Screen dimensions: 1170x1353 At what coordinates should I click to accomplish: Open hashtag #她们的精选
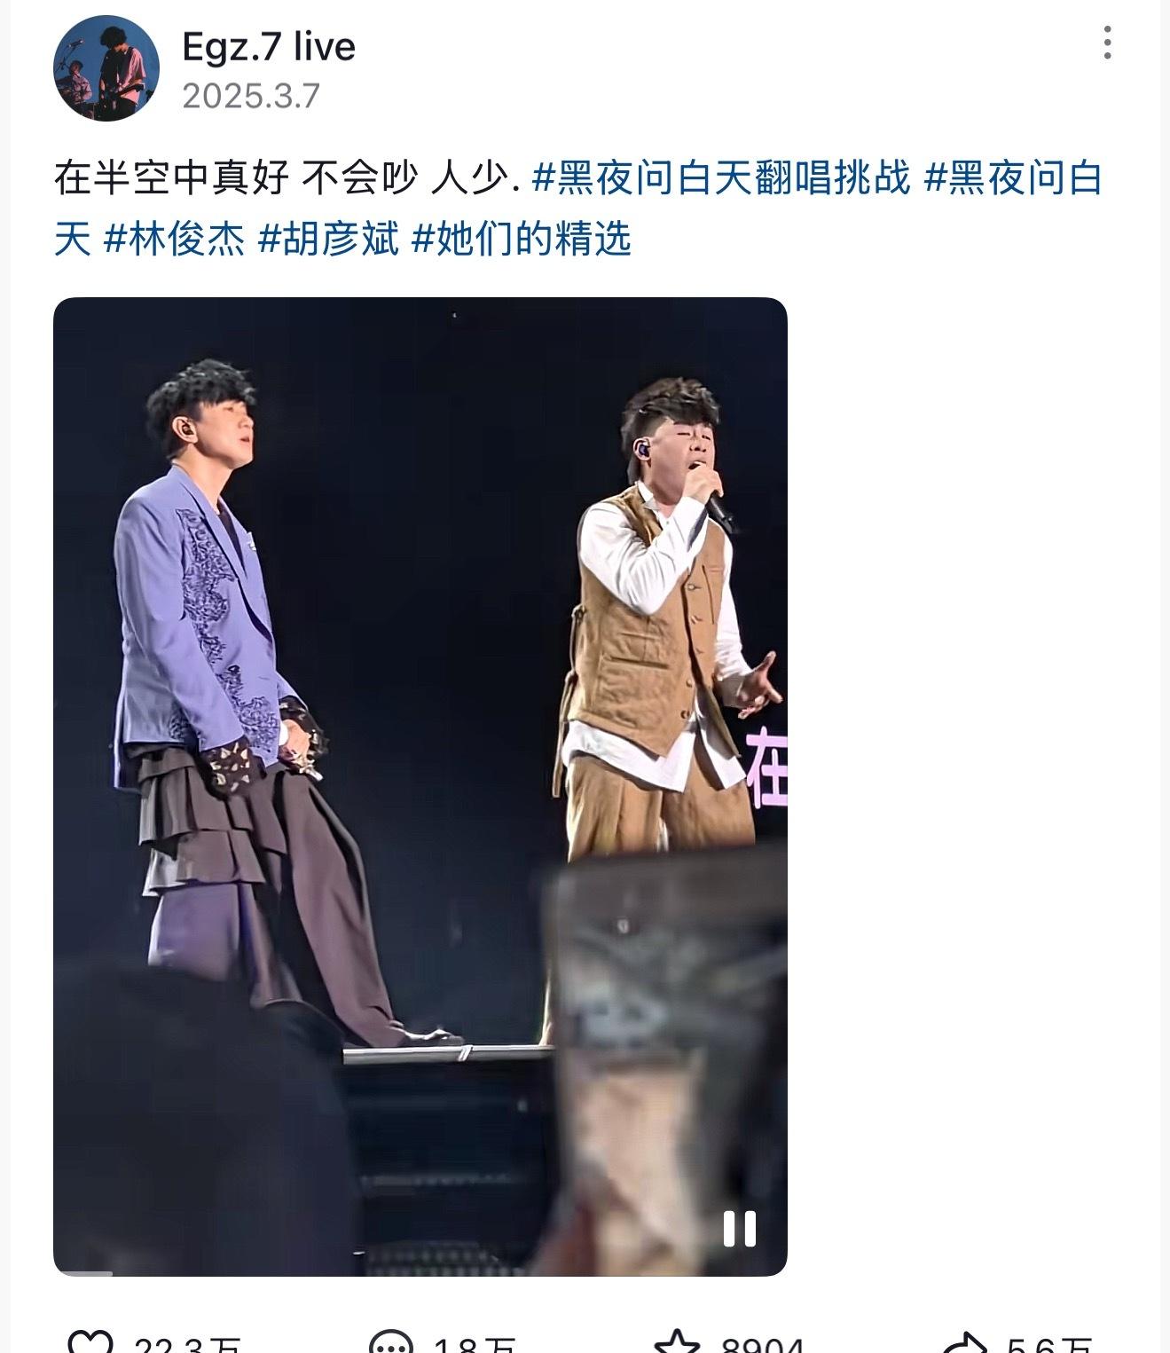[x=522, y=239]
